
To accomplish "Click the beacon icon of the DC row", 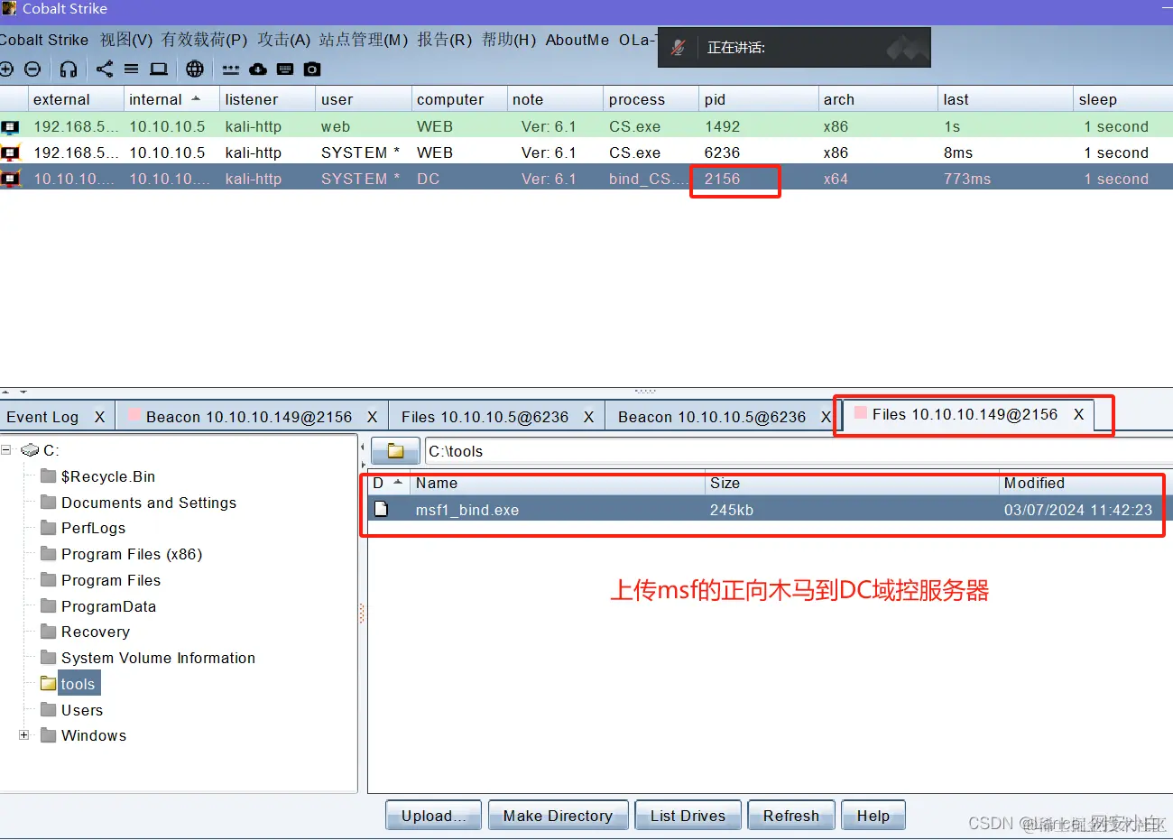I will point(10,179).
